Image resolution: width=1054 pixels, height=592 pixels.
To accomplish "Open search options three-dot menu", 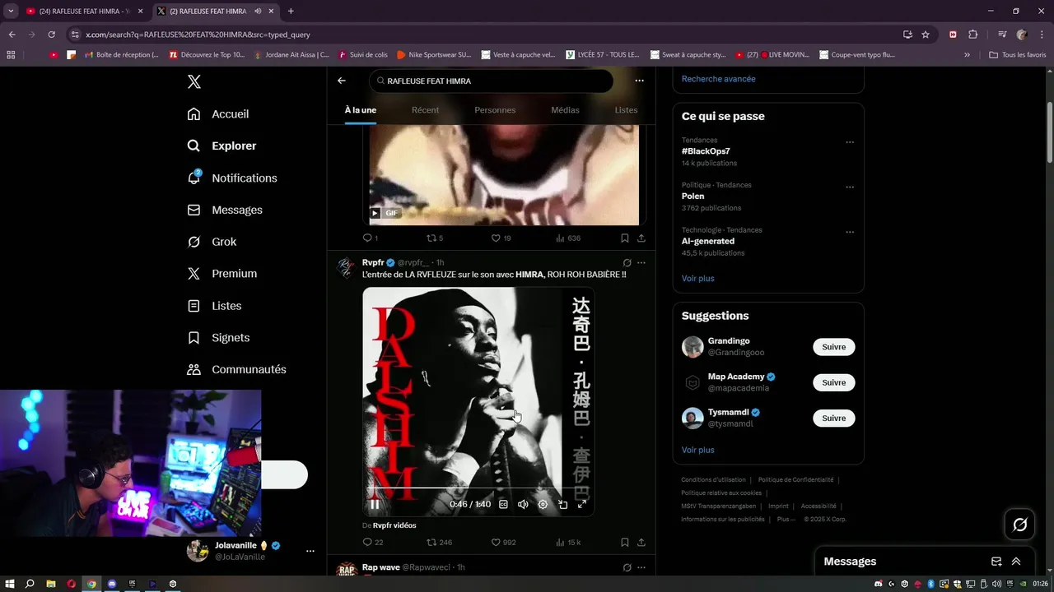I will [x=639, y=81].
